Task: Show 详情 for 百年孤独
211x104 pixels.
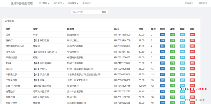Action: [172, 52]
